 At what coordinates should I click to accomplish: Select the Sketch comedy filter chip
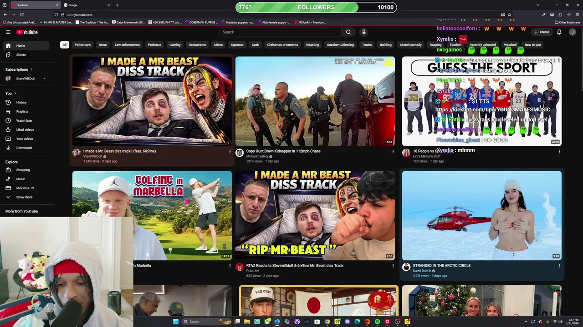pyautogui.click(x=410, y=45)
